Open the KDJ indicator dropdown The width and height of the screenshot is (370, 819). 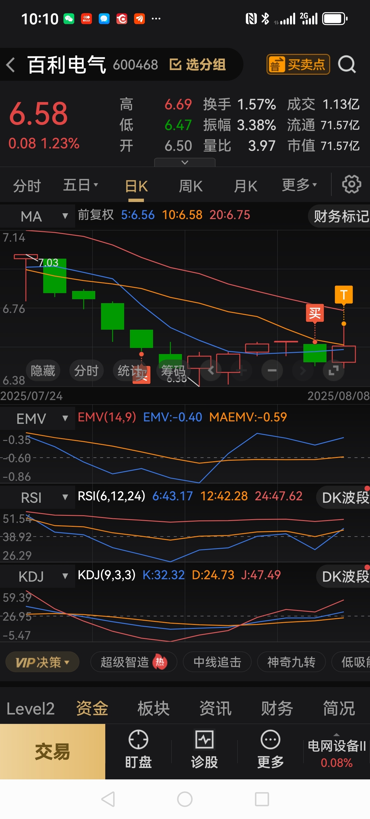38,576
